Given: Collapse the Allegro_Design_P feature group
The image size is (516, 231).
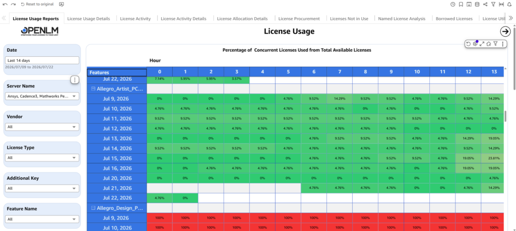Looking at the screenshot, I should click(93, 208).
